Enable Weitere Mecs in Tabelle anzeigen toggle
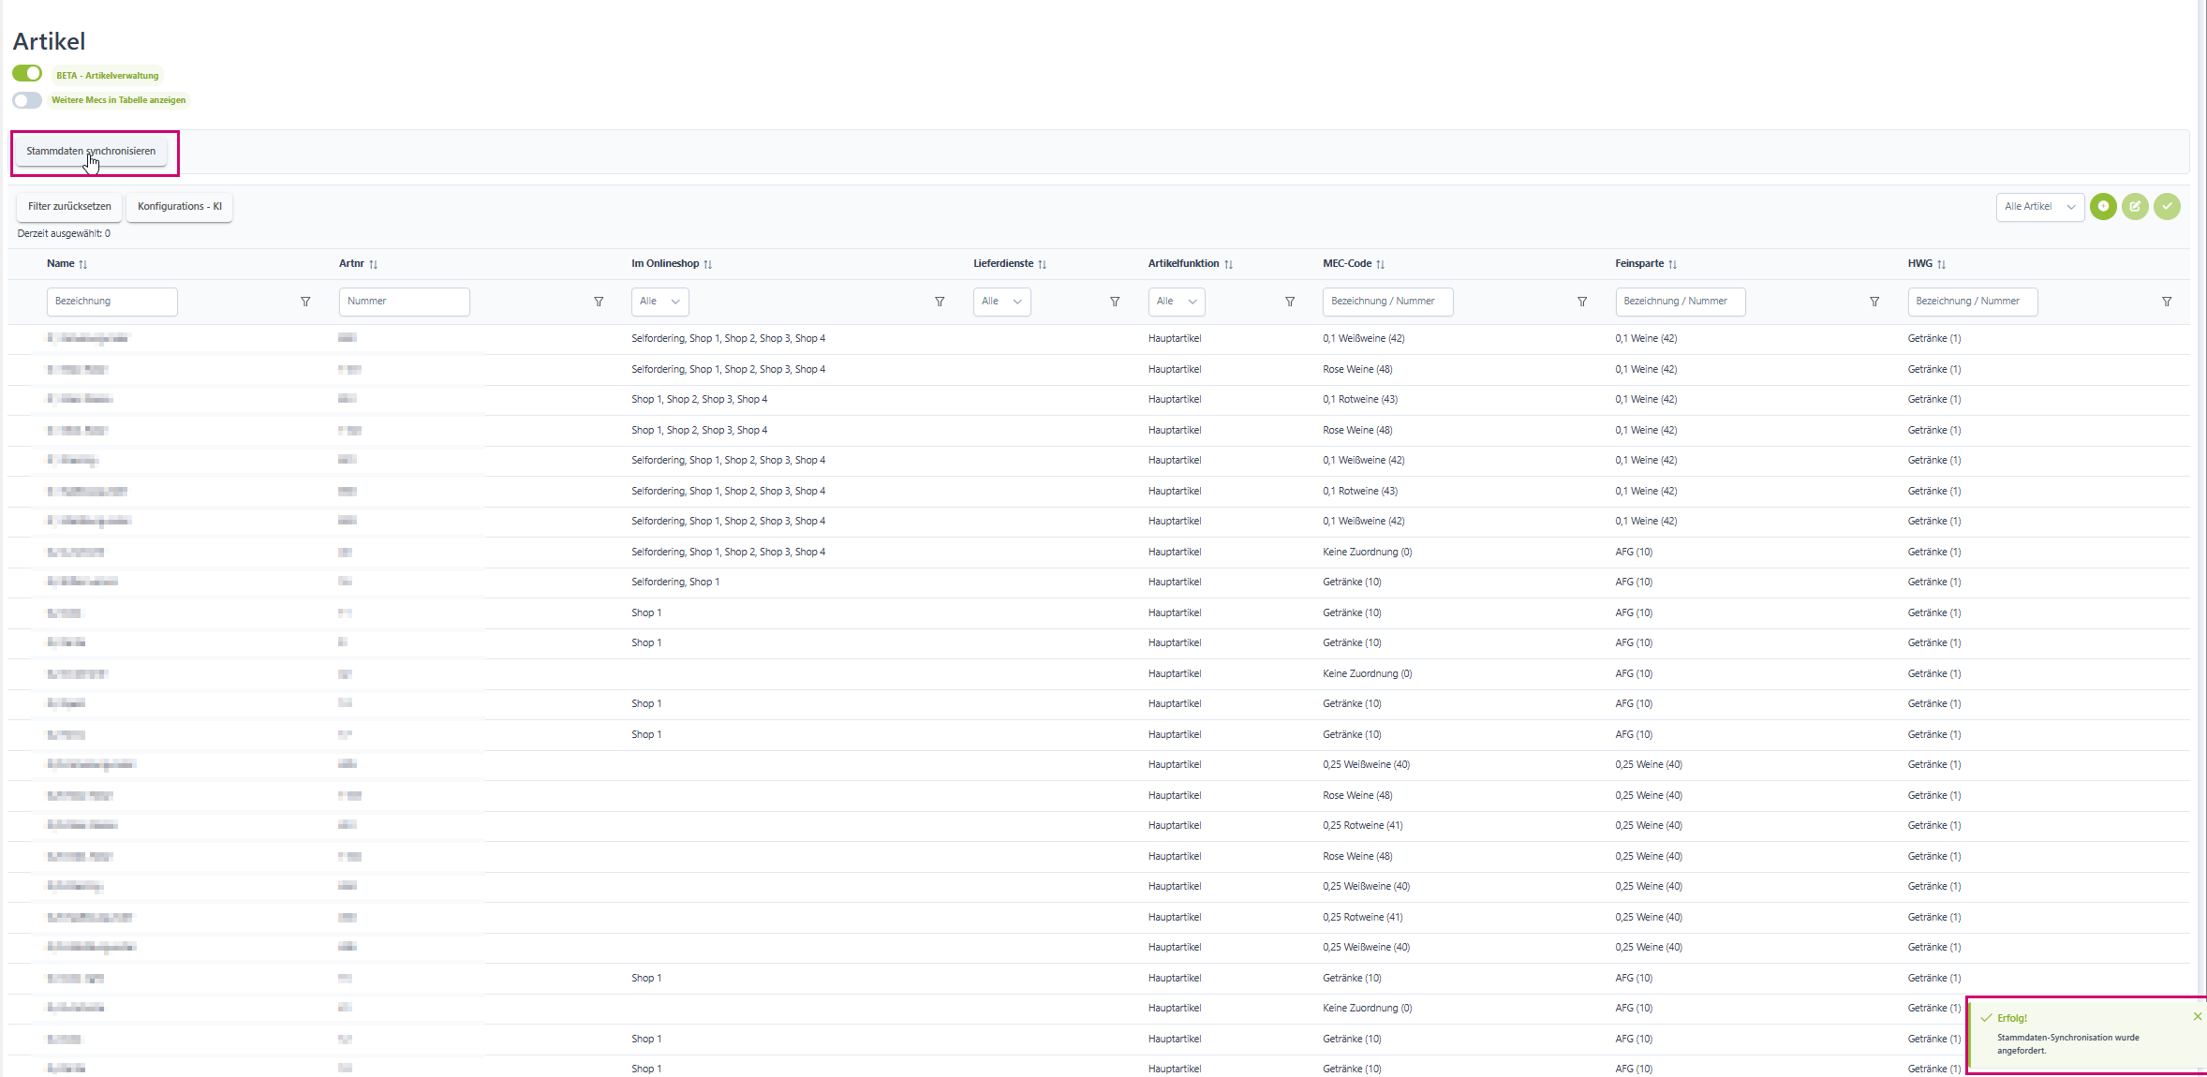Screen dimensions: 2207x1077 point(27,99)
